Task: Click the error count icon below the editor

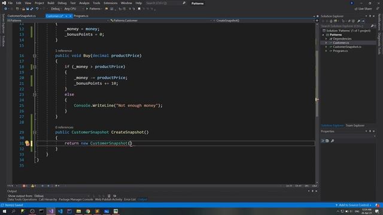Action: tap(25, 186)
